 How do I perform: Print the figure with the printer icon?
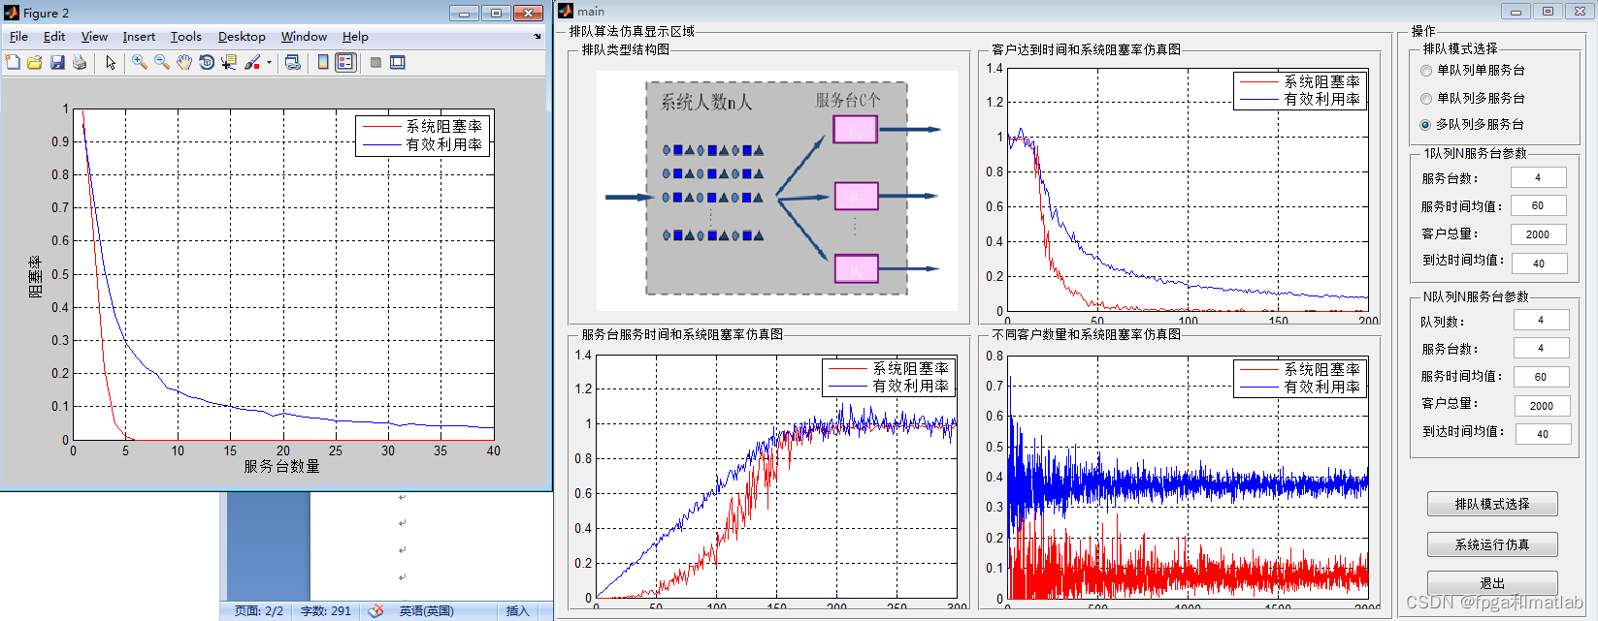tap(80, 62)
